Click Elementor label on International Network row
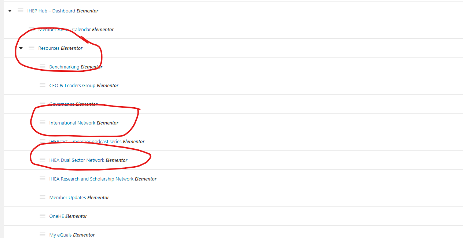This screenshot has height=238, width=463. pyautogui.click(x=107, y=123)
